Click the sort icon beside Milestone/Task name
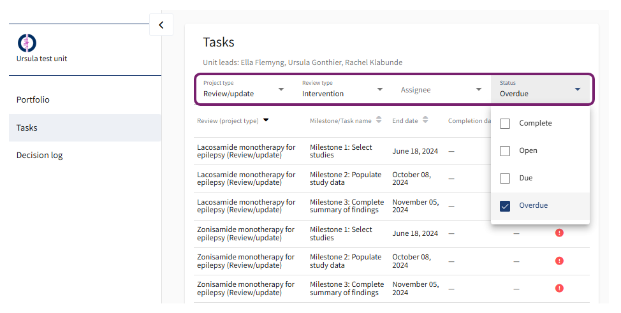621x313 pixels. click(379, 120)
